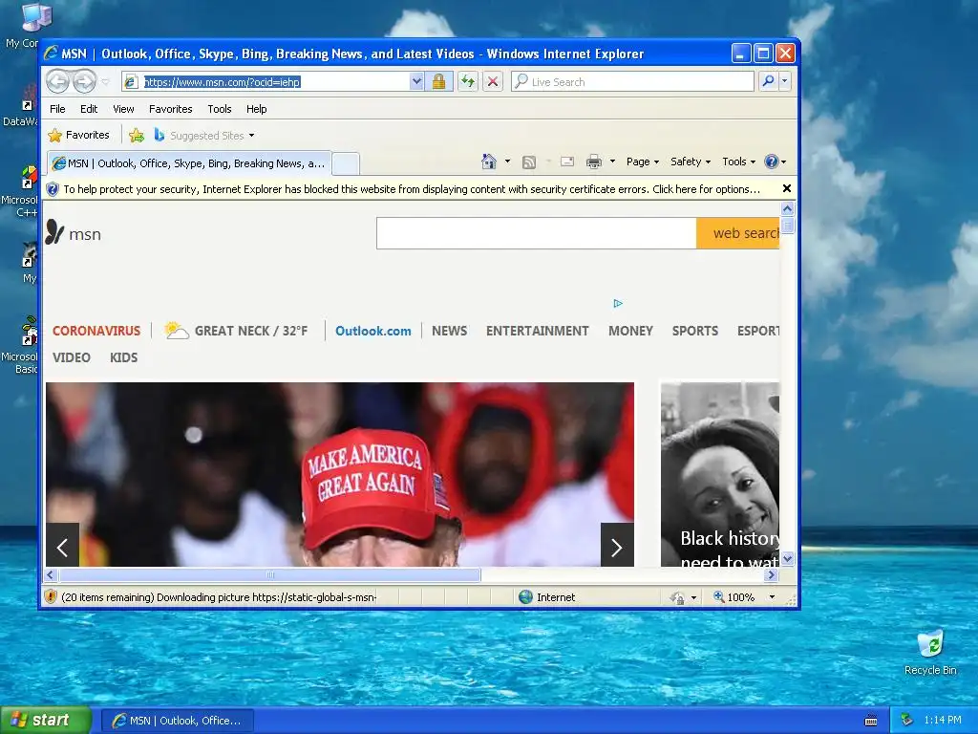Expand the address bar URL dropdown

416,82
